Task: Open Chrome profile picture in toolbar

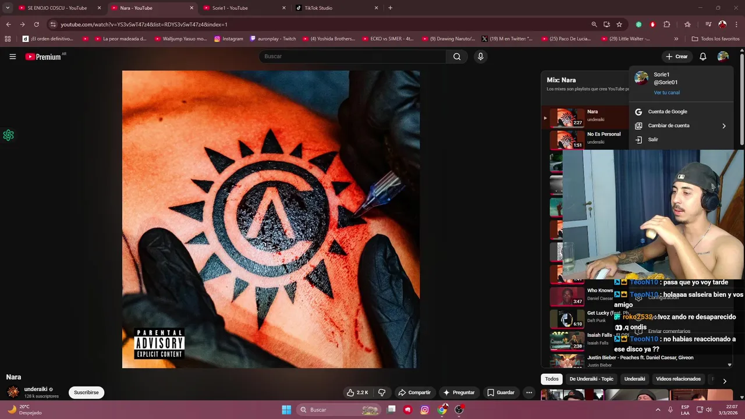Action: pos(722,24)
